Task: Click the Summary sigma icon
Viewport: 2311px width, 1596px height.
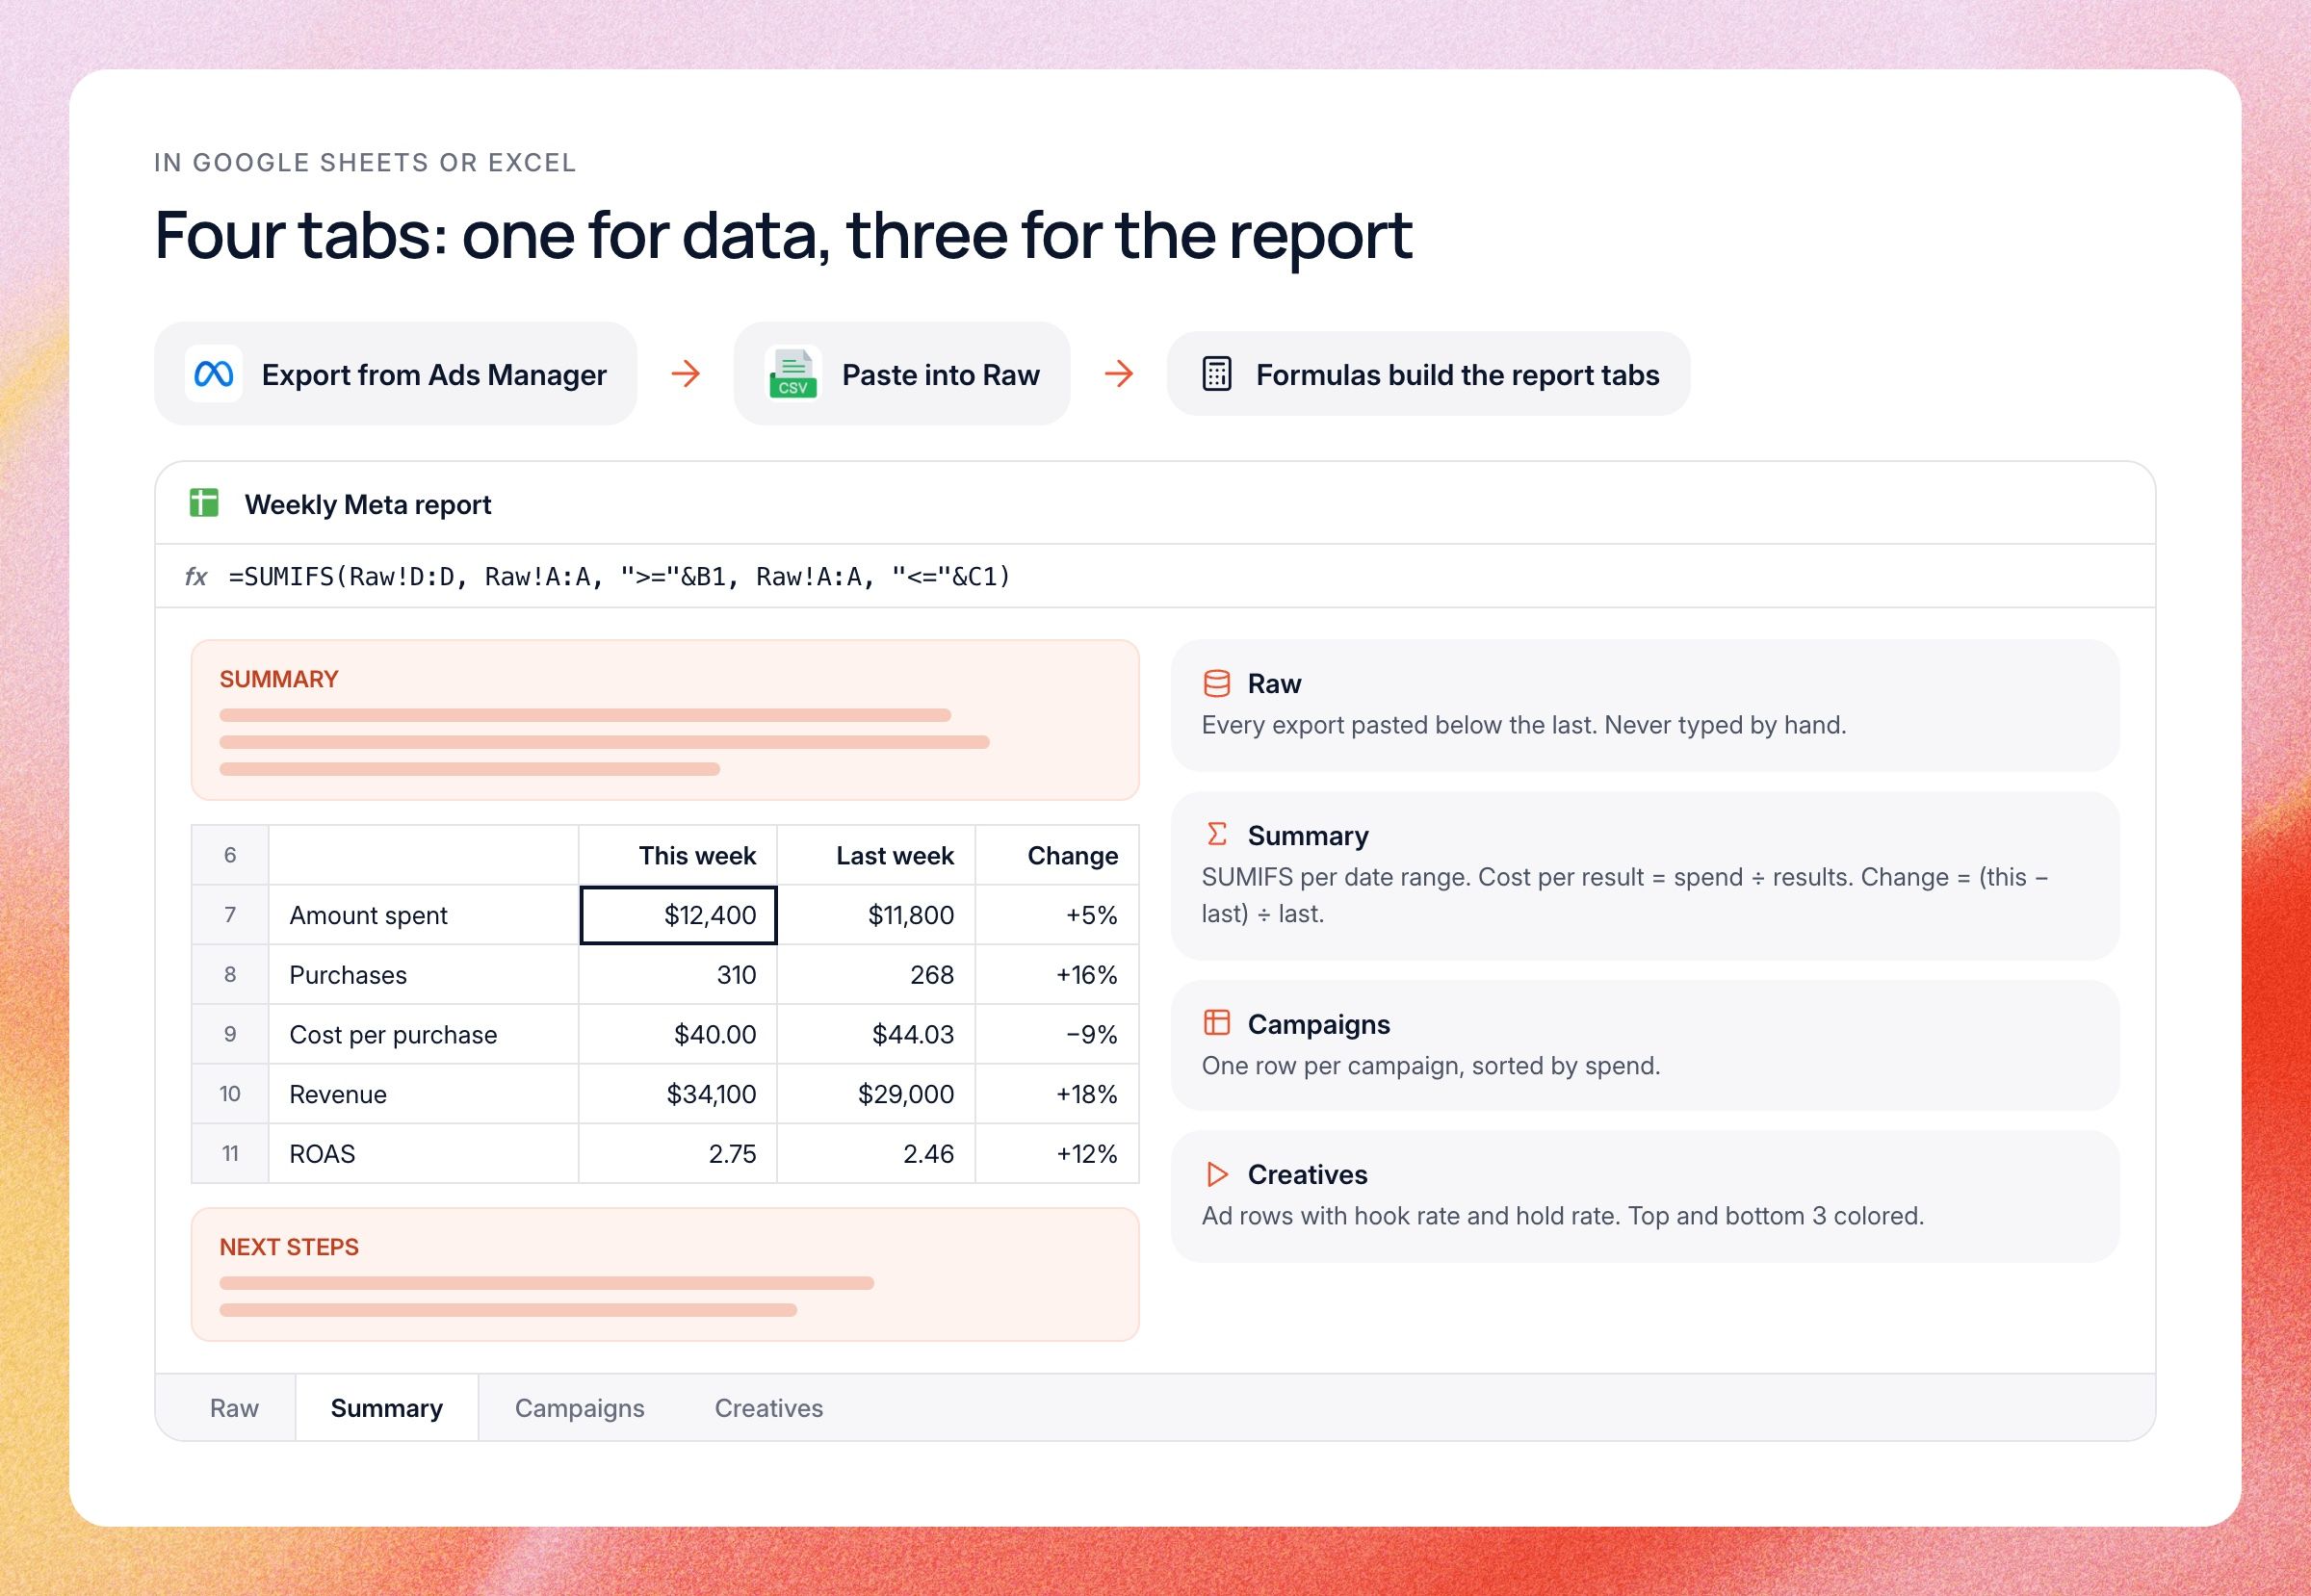Action: 1216,834
